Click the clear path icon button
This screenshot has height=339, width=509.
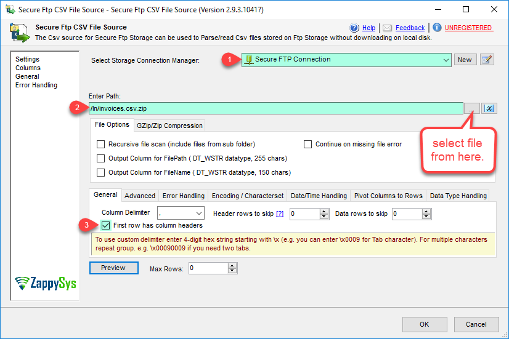click(489, 108)
